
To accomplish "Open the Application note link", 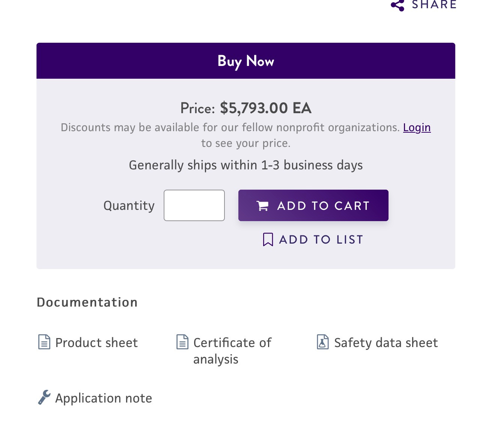I will (104, 398).
